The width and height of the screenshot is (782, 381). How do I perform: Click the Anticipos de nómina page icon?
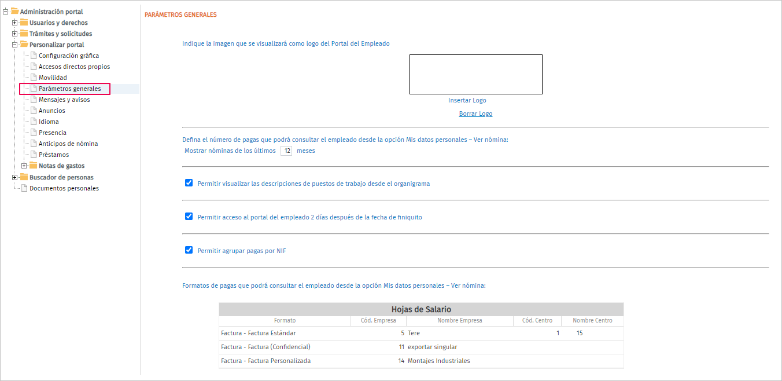coord(33,144)
